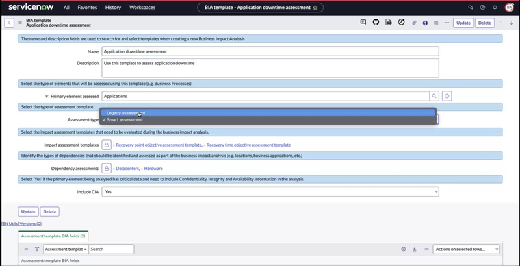Open the Datacenters link

[127, 169]
